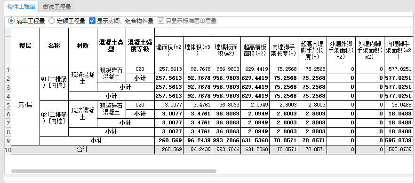Image resolution: width=415 pixels, height=183 pixels.
Task: Click value 629.4419 in row 1
Action: click(255, 69)
